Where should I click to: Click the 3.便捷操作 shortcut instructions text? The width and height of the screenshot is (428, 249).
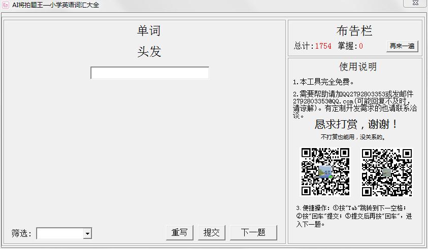354,216
